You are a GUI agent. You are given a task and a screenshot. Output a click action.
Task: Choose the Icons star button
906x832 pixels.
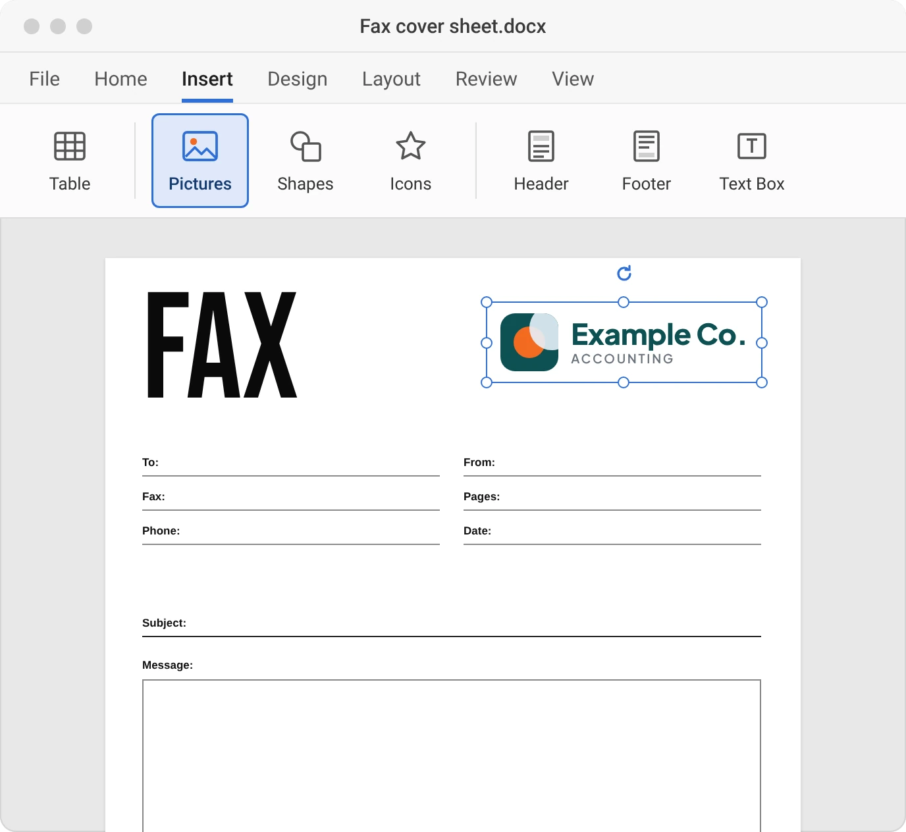[411, 161]
